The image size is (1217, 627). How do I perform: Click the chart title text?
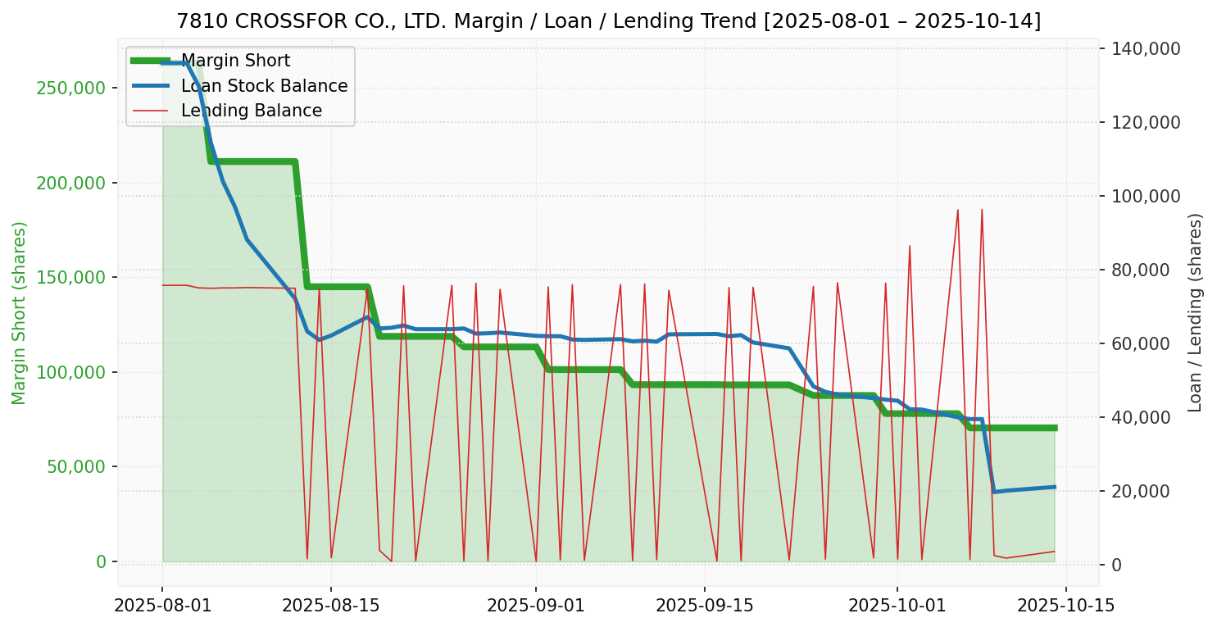click(x=608, y=20)
